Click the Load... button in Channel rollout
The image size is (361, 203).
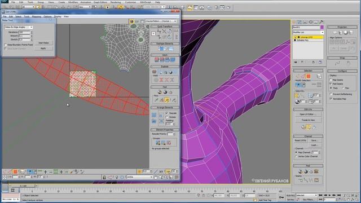click(314, 145)
